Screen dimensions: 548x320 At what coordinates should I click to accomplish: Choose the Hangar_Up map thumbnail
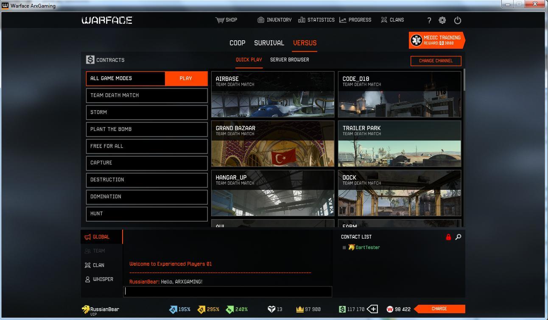click(273, 193)
